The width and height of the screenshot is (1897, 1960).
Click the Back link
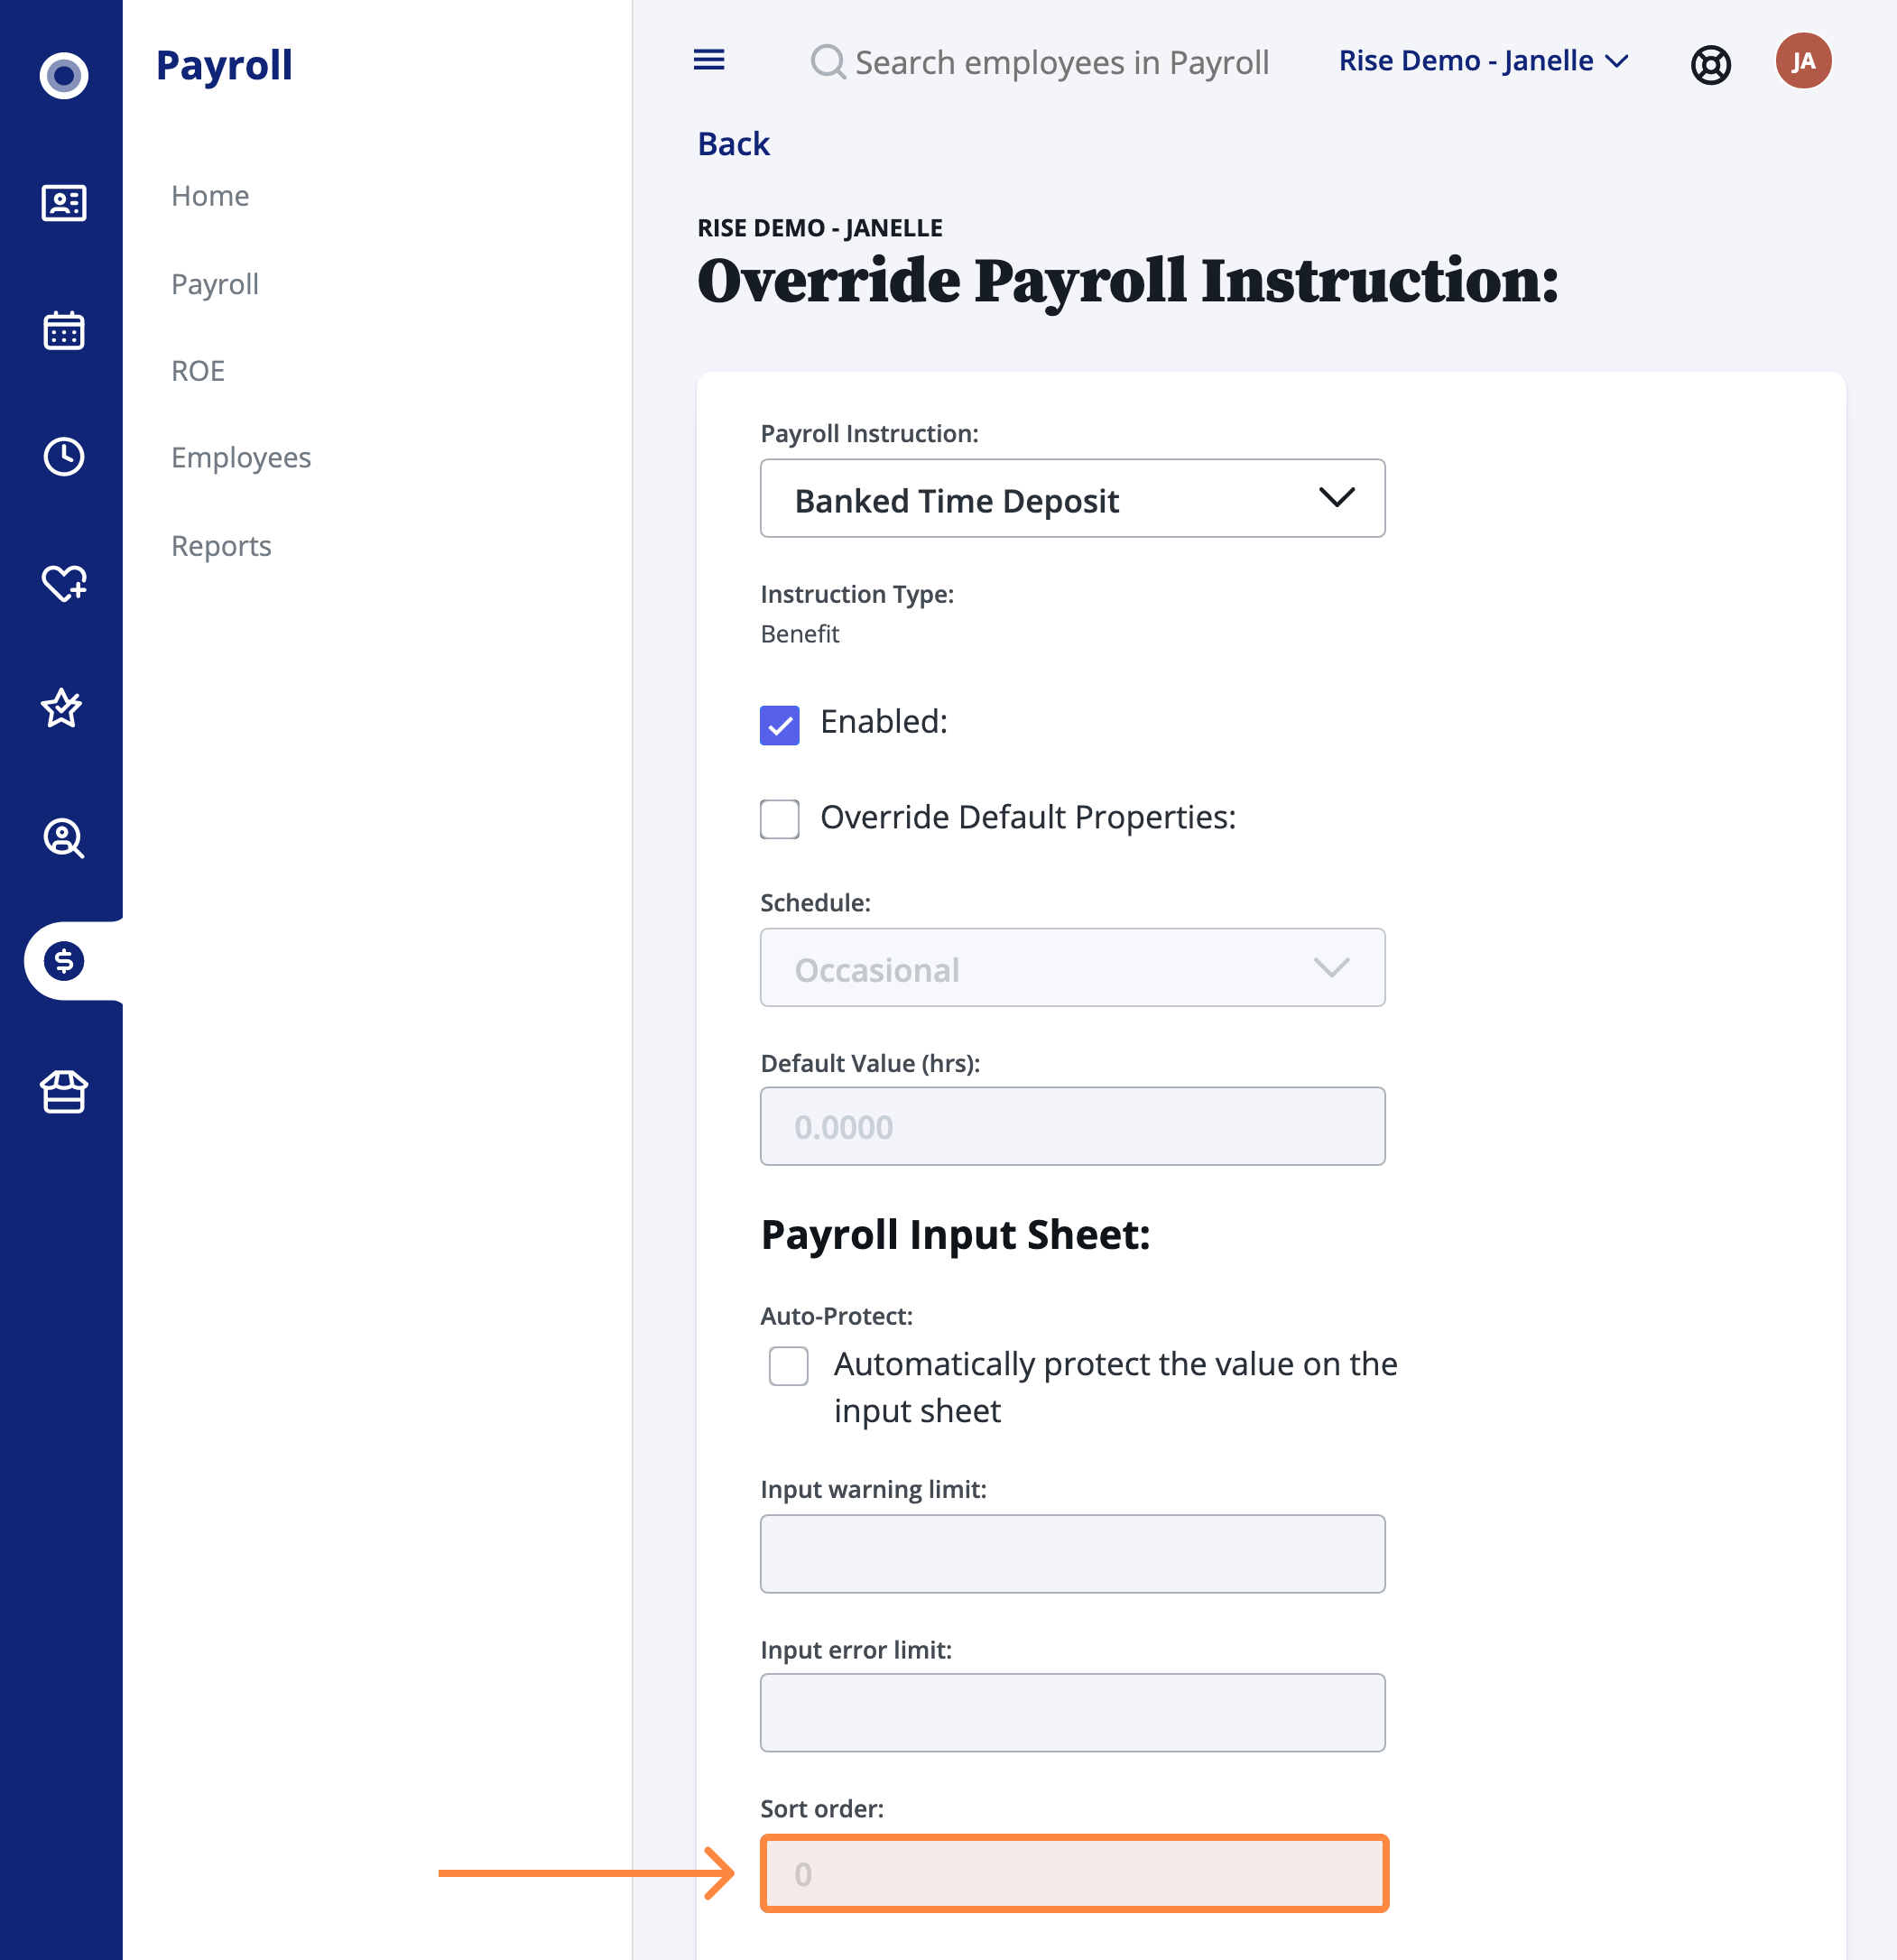(x=733, y=144)
